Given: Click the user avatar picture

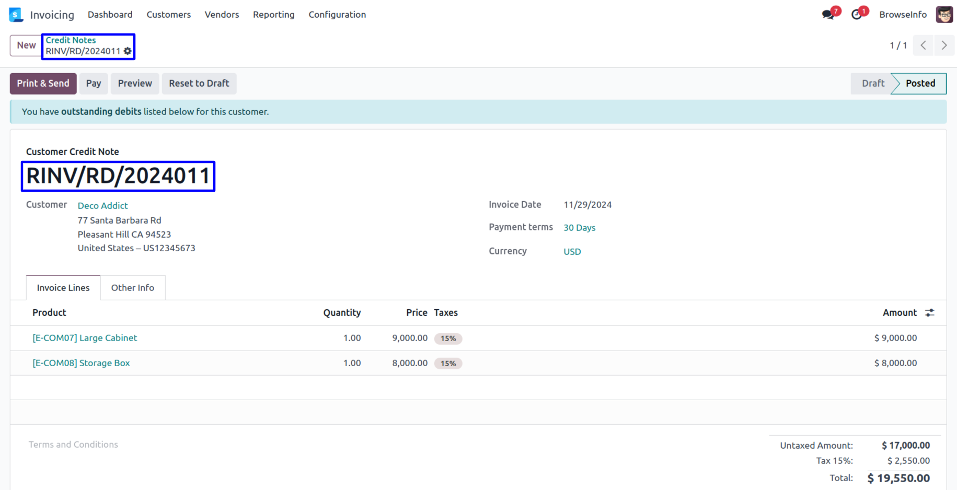Looking at the screenshot, I should coord(944,15).
